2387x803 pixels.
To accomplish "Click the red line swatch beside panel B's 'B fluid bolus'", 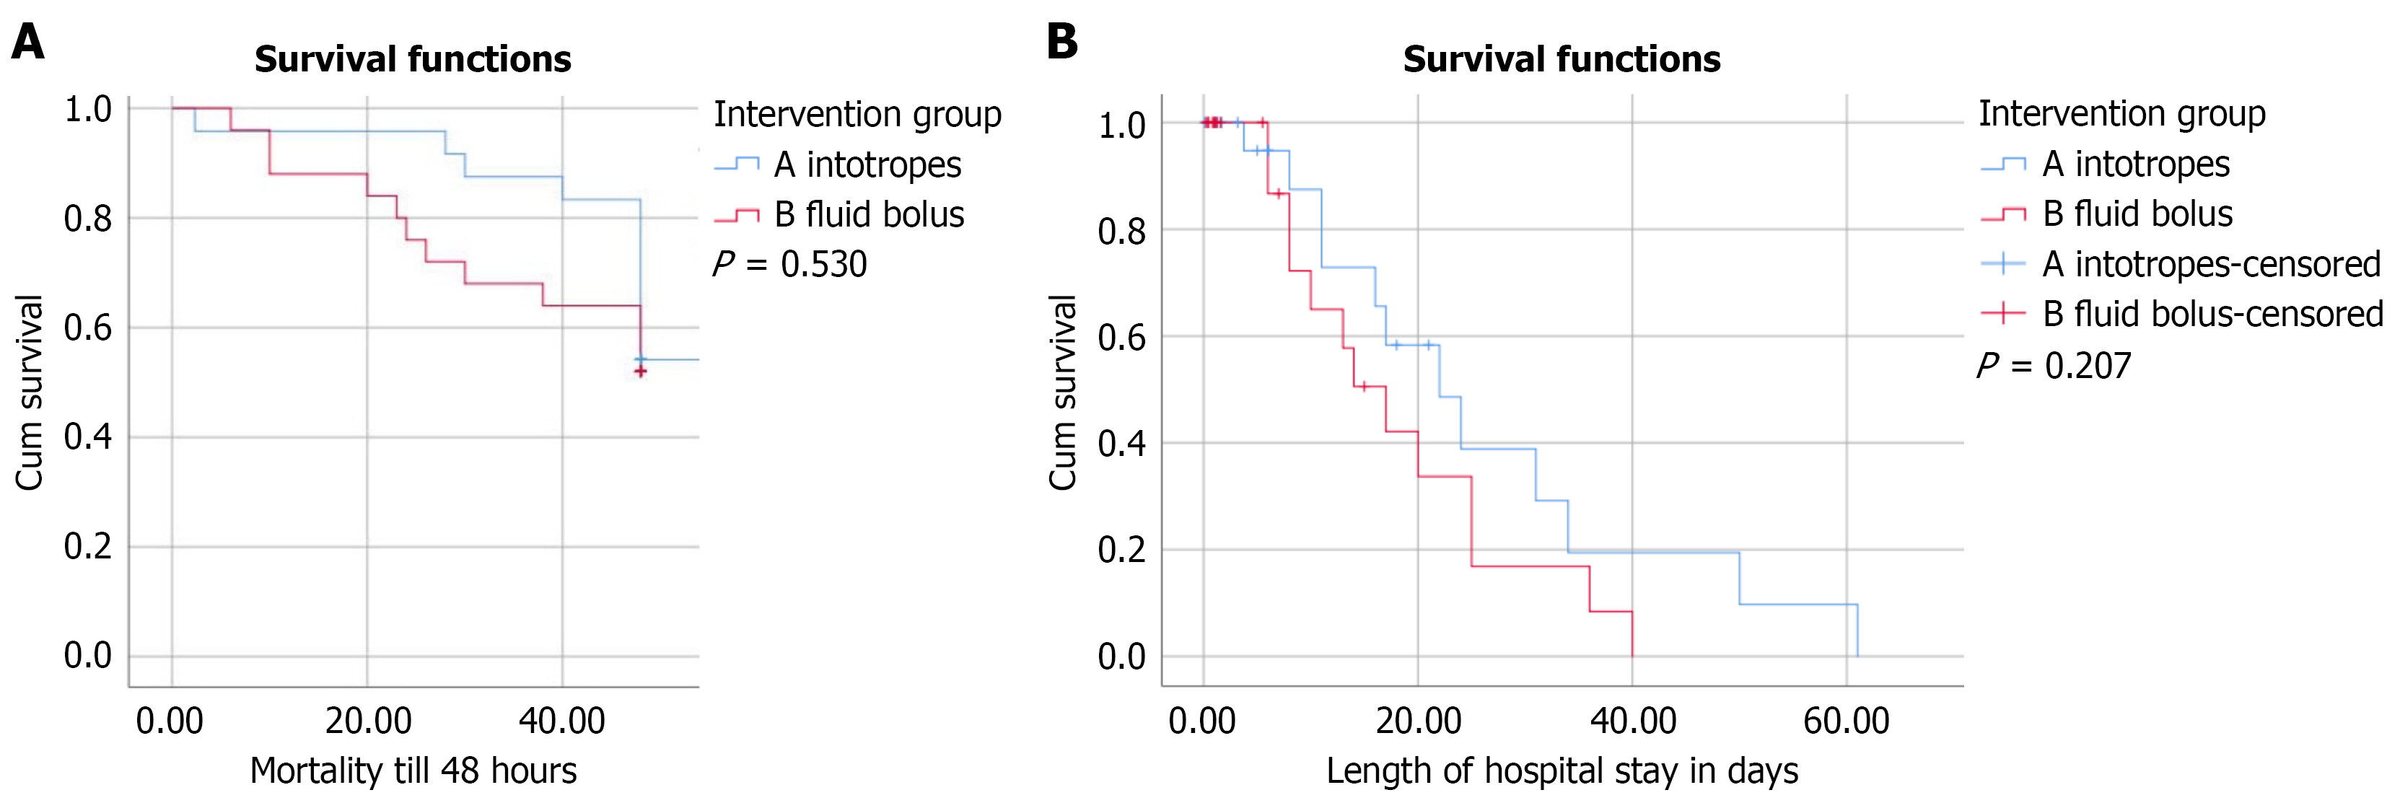I will (x=2003, y=215).
